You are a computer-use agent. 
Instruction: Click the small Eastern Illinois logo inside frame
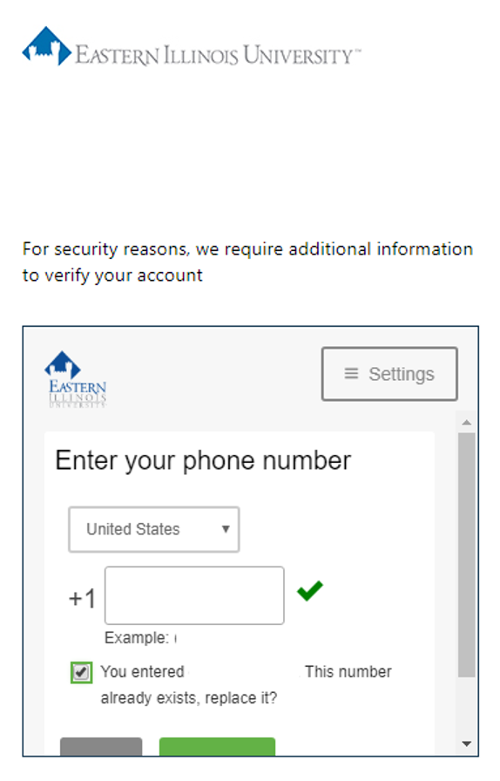click(x=76, y=379)
